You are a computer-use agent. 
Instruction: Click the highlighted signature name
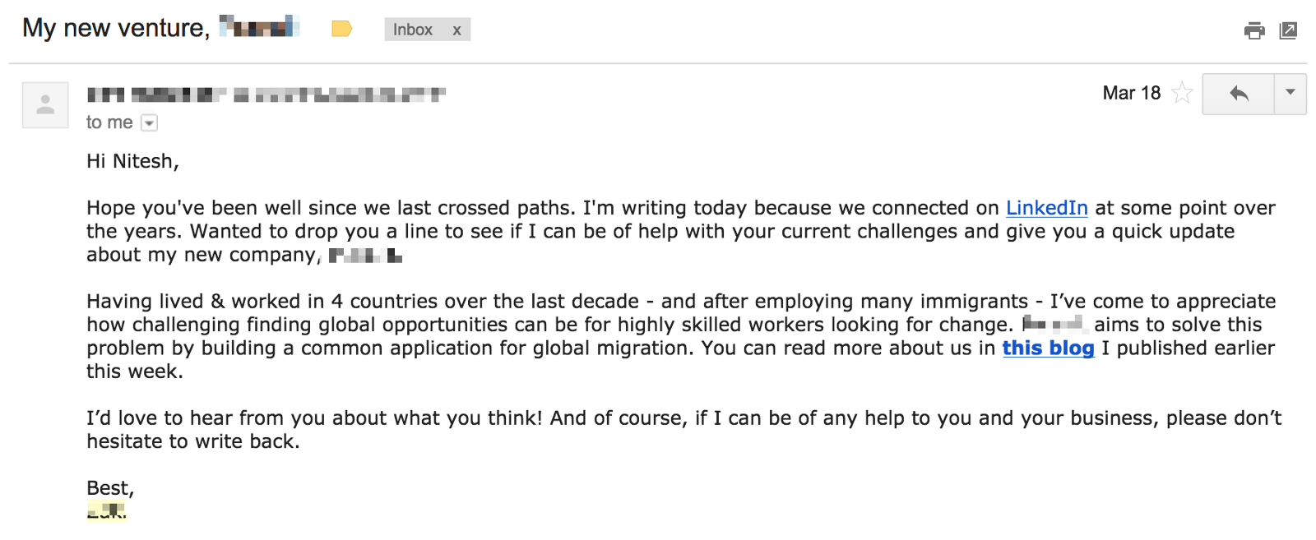pos(107,511)
